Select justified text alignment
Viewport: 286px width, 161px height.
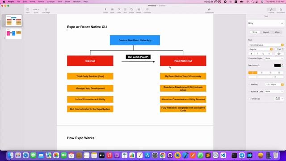click(x=279, y=72)
